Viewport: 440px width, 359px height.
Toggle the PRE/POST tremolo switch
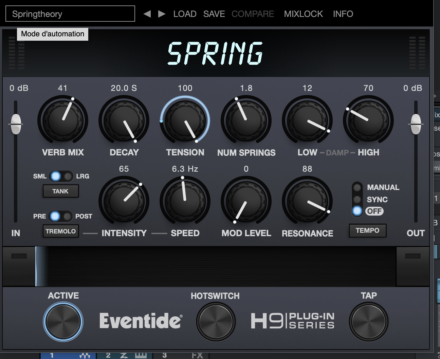(x=61, y=216)
